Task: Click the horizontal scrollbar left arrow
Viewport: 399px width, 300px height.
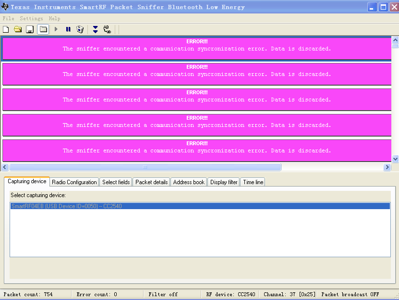Action: pyautogui.click(x=5, y=167)
